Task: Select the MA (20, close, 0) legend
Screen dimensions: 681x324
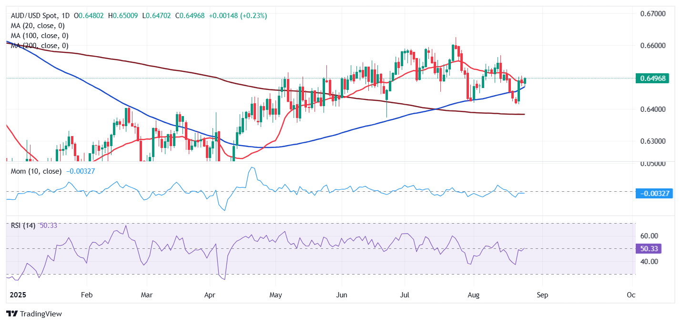Action: pyautogui.click(x=37, y=26)
